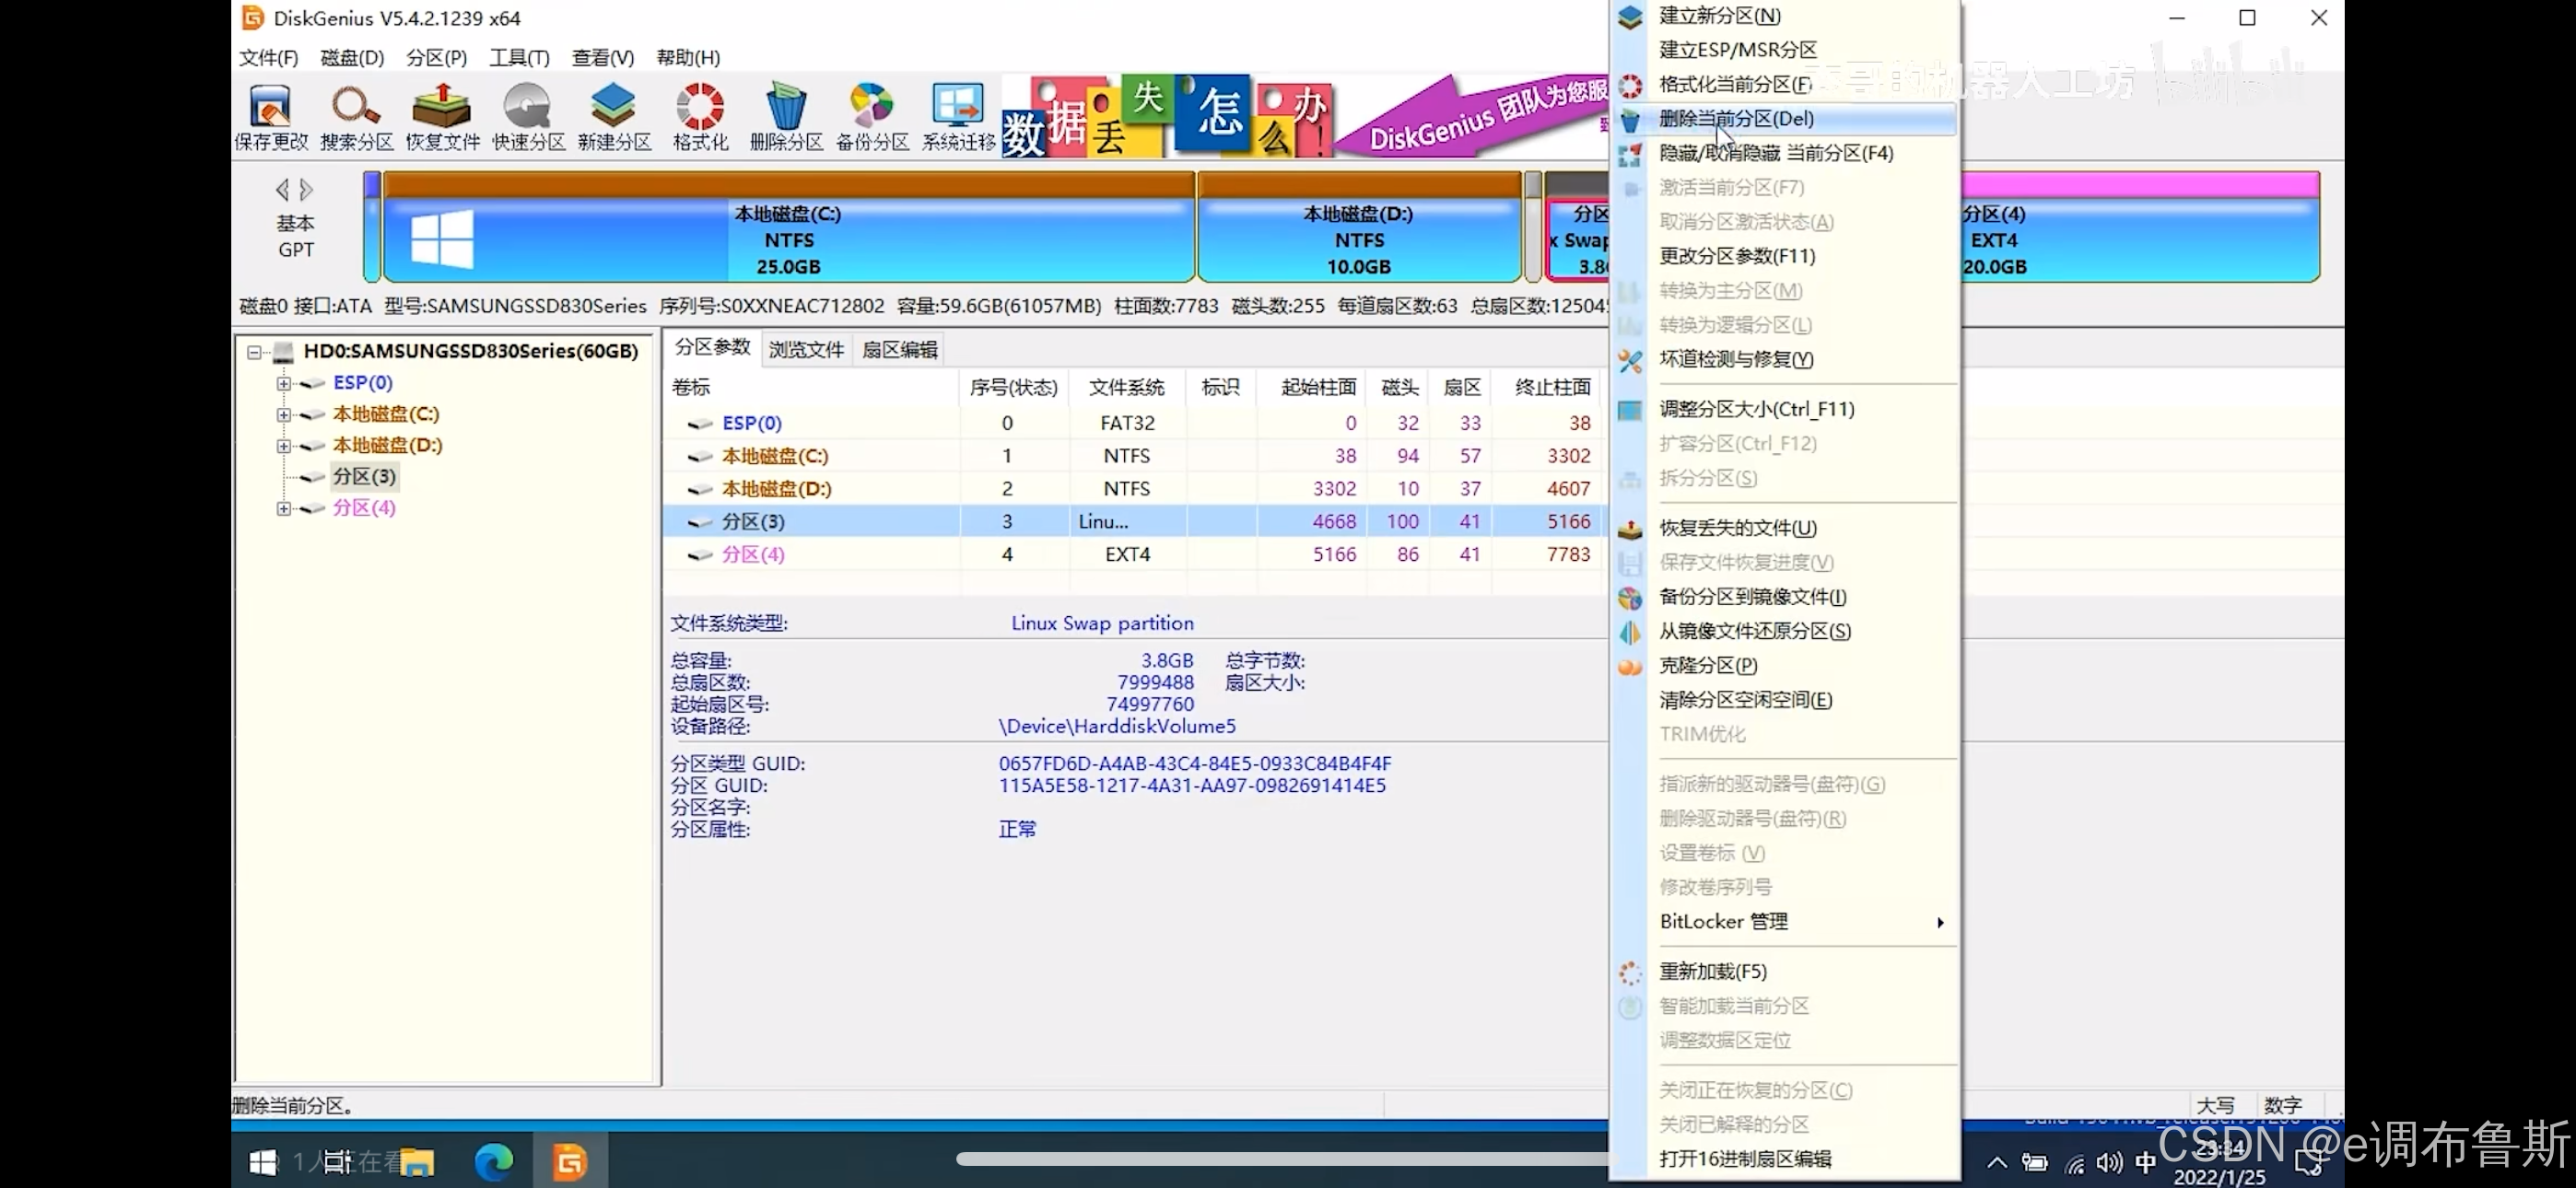Viewport: 2576px width, 1188px height.
Task: Click the volume icon in system tray
Action: point(2109,1162)
